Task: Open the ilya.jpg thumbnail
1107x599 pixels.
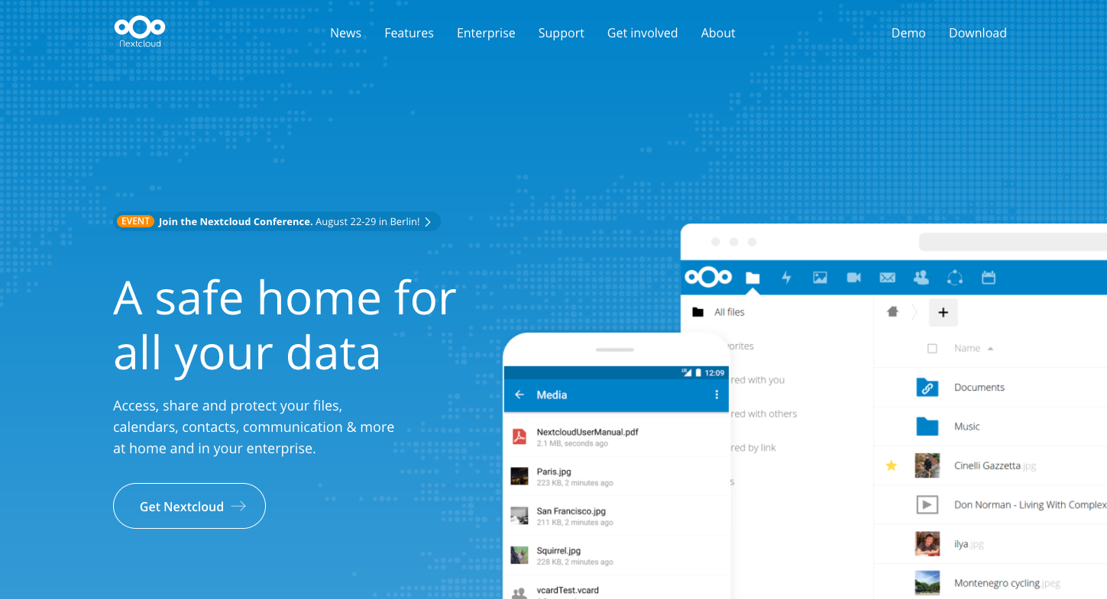Action: pyautogui.click(x=927, y=544)
